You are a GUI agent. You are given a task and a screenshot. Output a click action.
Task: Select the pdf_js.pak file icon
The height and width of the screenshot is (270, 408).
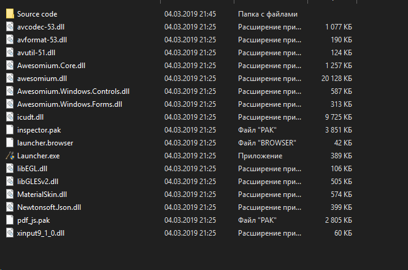[10, 220]
